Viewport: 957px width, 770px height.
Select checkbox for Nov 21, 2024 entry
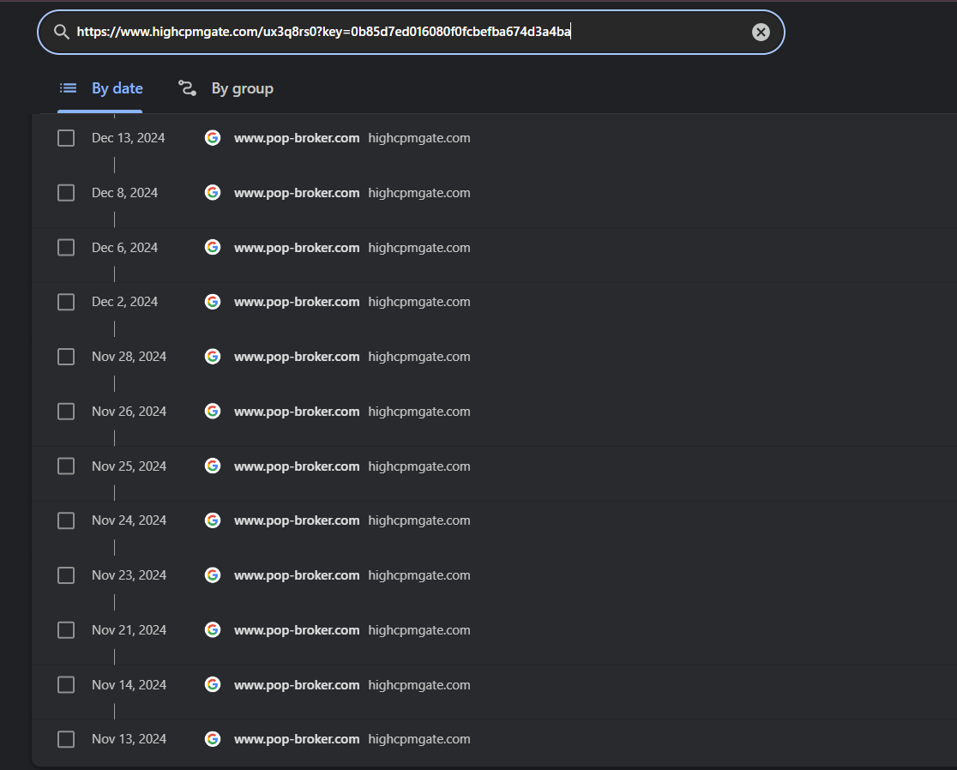[66, 629]
